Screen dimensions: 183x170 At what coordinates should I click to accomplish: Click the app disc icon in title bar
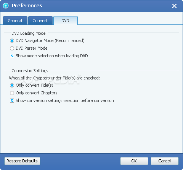pyautogui.click(x=6, y=6)
